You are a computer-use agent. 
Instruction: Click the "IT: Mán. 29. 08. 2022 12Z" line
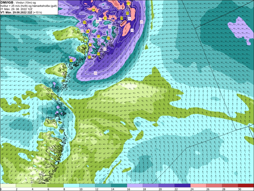pos(17,9)
